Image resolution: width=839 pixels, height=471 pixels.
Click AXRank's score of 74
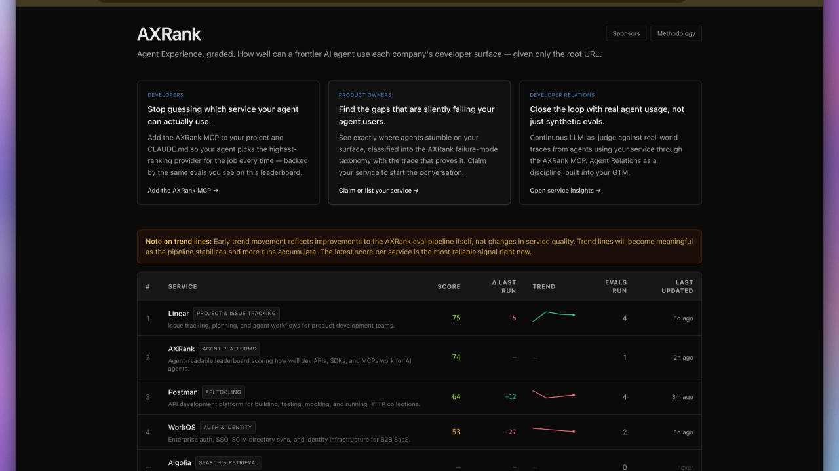point(456,357)
